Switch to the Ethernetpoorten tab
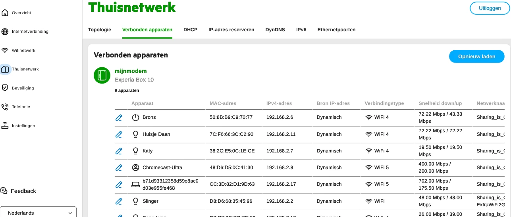 [x=336, y=30]
